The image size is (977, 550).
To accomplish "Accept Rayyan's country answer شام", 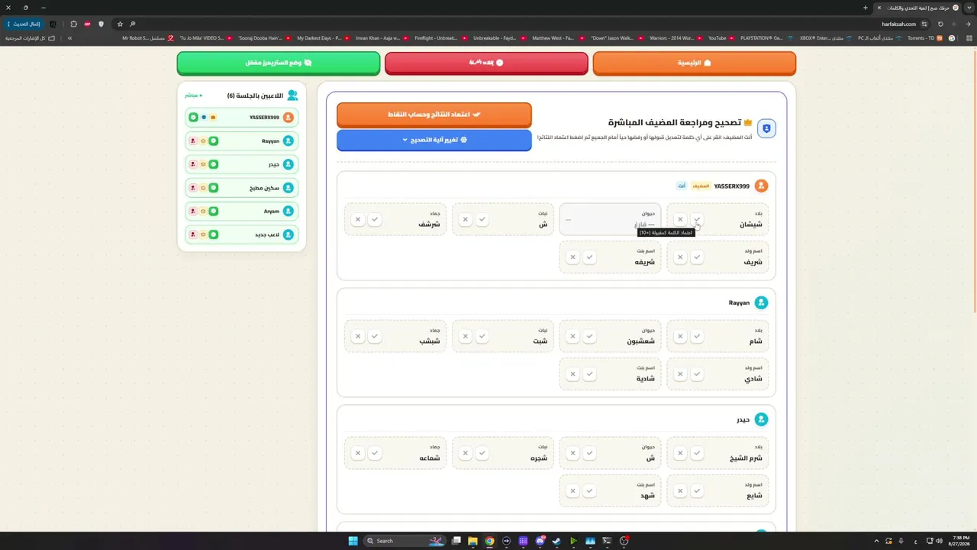I will 697,336.
